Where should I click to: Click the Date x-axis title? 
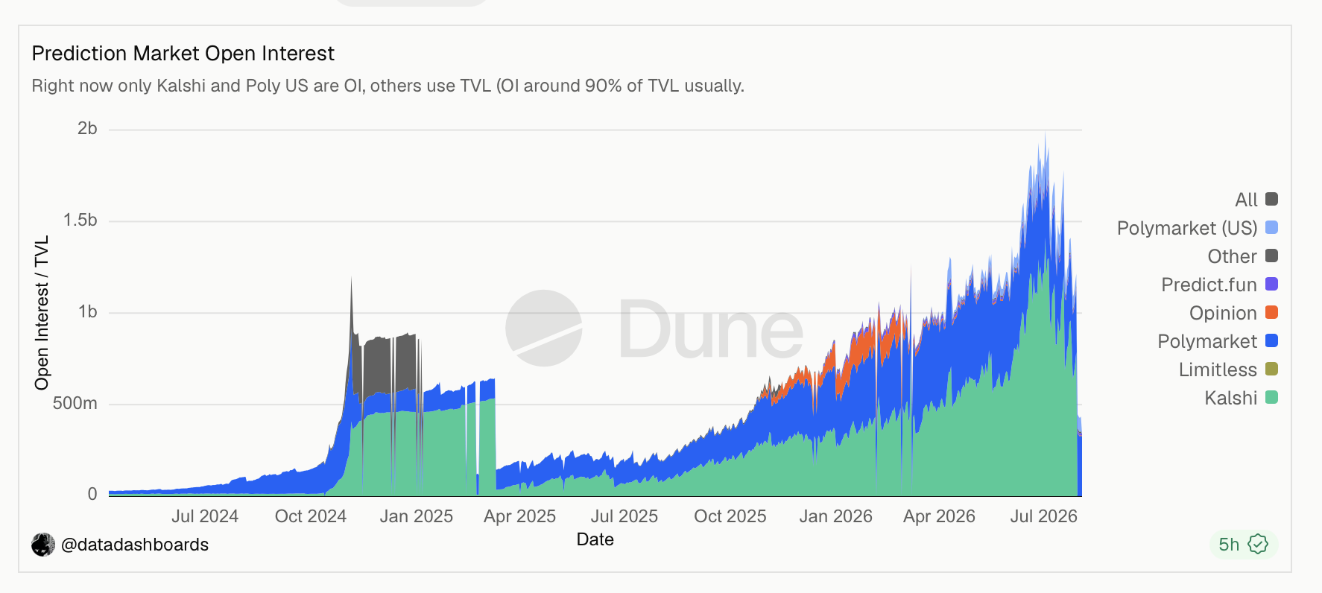[x=595, y=539]
